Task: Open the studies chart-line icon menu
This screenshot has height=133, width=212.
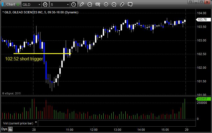Action: point(90,4)
